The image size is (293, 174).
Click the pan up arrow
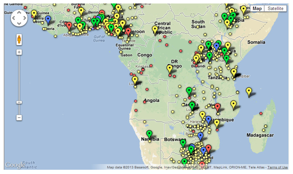click(x=19, y=12)
